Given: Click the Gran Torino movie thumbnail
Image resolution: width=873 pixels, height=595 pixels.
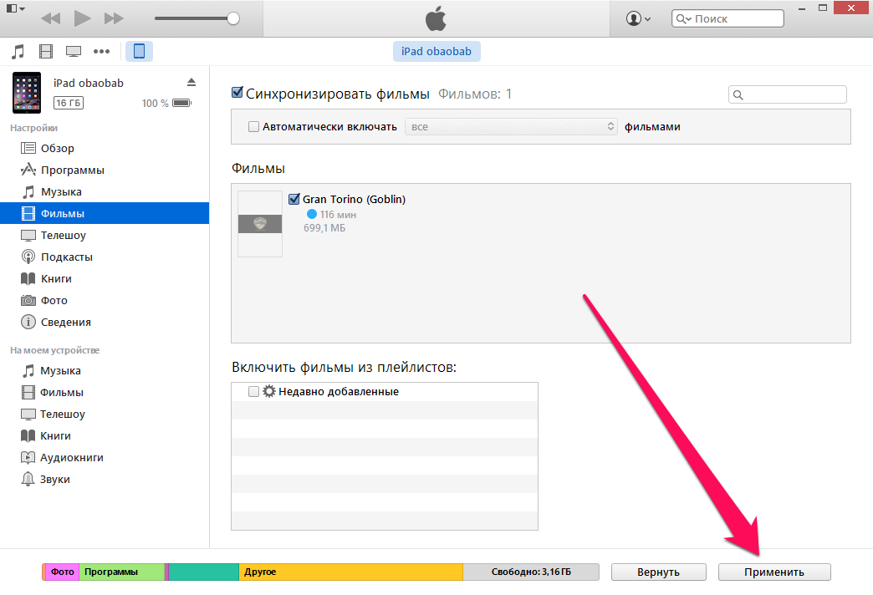Looking at the screenshot, I should [x=260, y=224].
